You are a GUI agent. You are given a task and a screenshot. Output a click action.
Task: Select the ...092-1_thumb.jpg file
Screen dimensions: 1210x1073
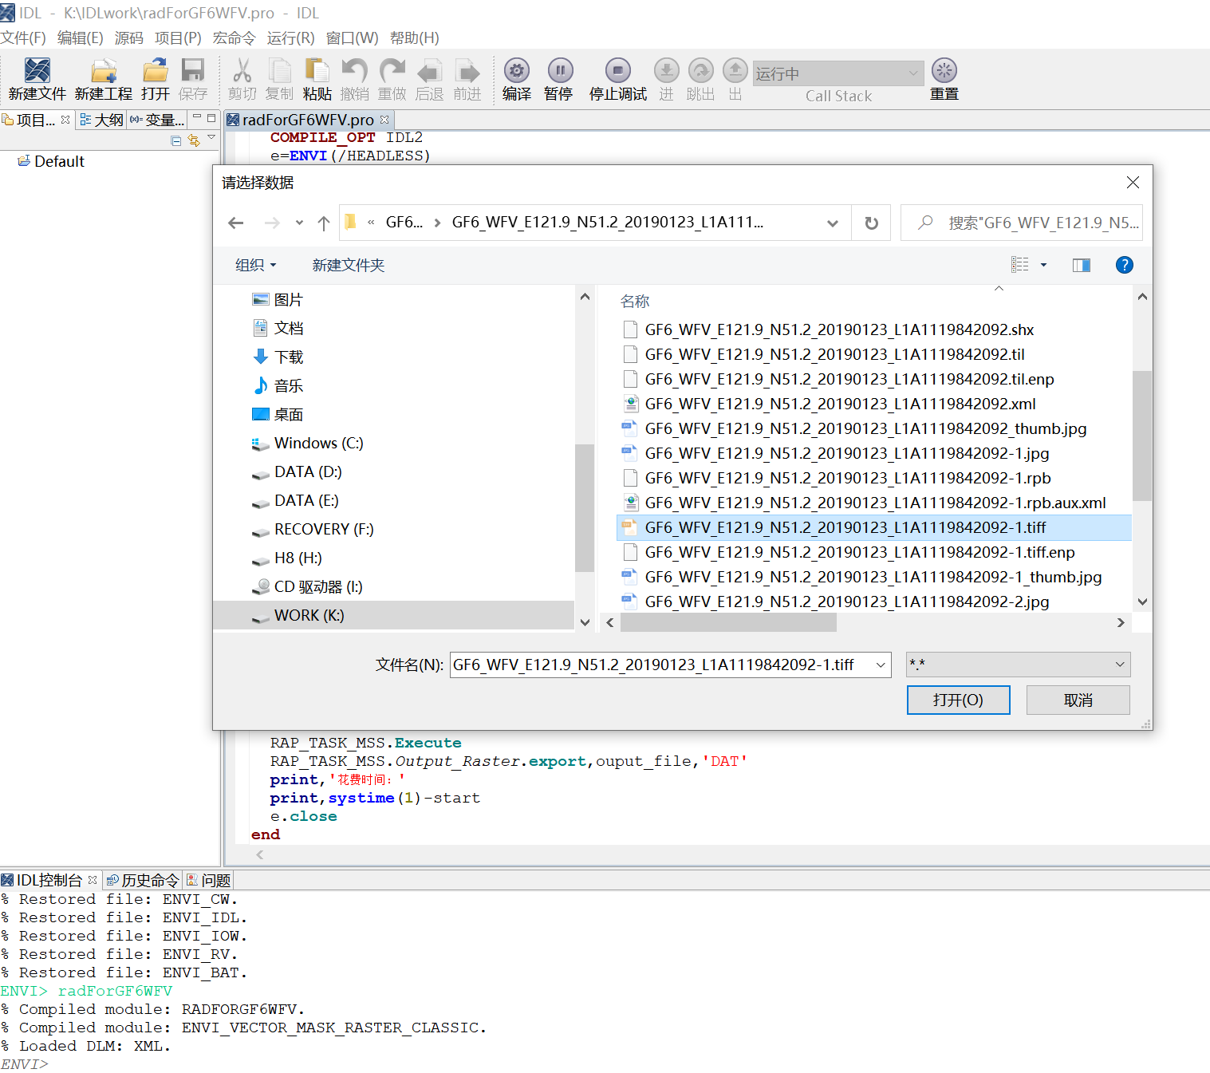coord(873,577)
